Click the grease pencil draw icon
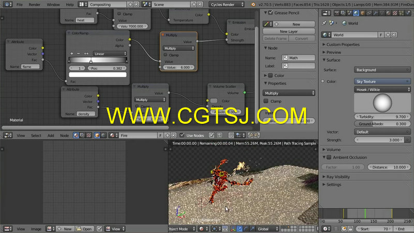The height and width of the screenshot is (233, 414). [267, 24]
